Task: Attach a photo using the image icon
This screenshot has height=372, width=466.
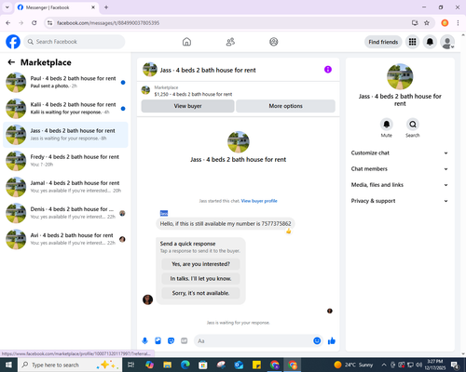Action: point(158,341)
